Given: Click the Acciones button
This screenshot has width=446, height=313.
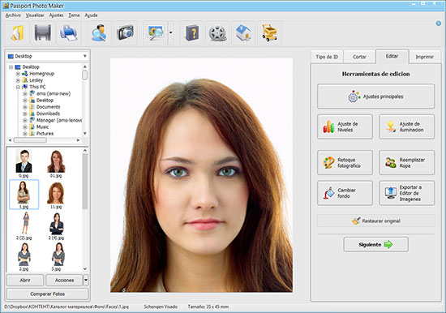Looking at the screenshot, I should [x=64, y=281].
